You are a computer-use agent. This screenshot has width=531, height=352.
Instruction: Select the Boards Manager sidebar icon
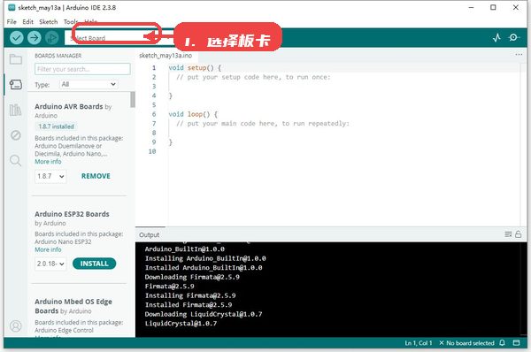tap(16, 84)
